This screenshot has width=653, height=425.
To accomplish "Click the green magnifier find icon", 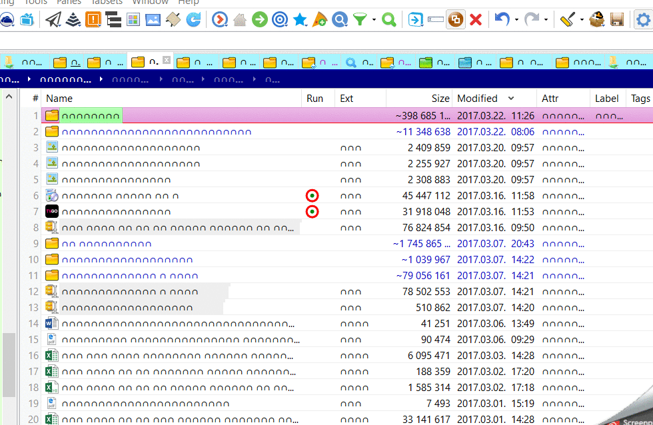I will pos(389,20).
